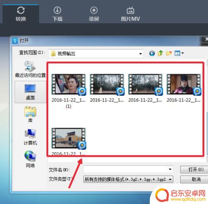The image size is (208, 204).
Task: Open the 录屏 tab
Action: click(94, 14)
